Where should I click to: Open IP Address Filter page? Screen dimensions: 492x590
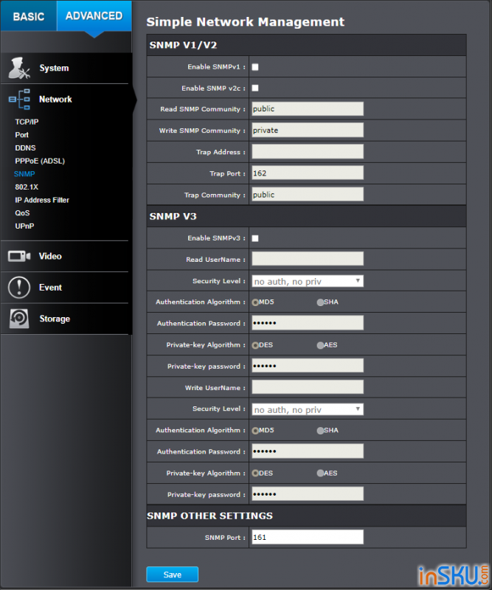pyautogui.click(x=42, y=200)
